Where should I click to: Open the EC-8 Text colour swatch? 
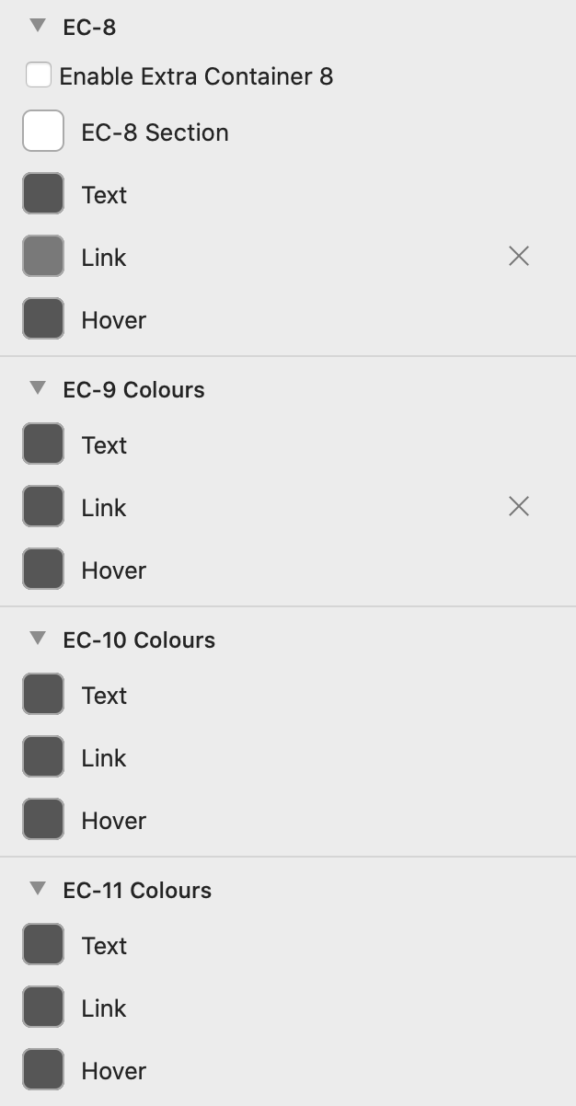[43, 194]
